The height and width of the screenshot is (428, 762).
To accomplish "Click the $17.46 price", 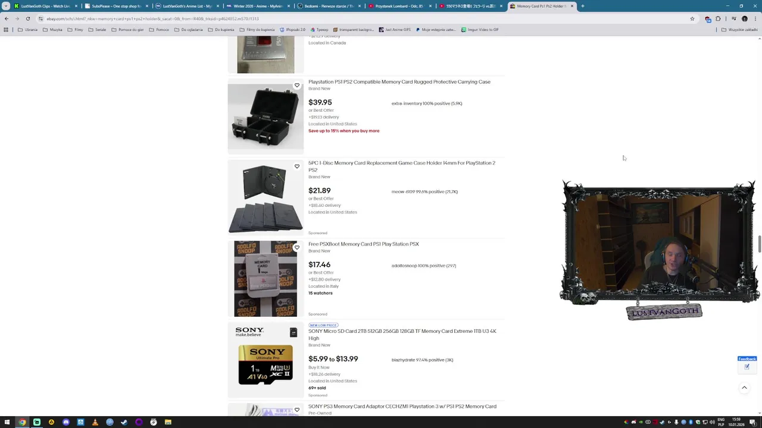I will [x=319, y=265].
